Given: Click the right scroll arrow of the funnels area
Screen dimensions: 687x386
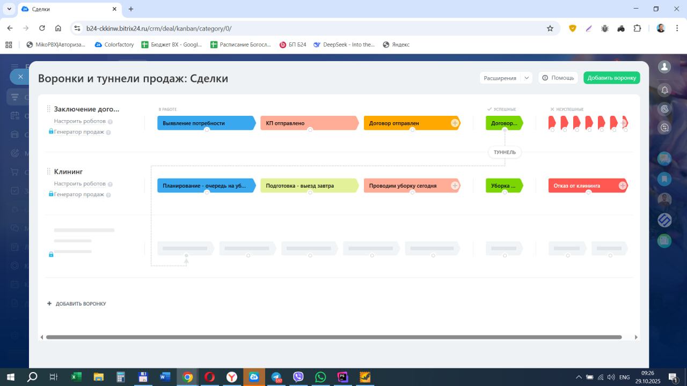Looking at the screenshot, I should pos(637,337).
